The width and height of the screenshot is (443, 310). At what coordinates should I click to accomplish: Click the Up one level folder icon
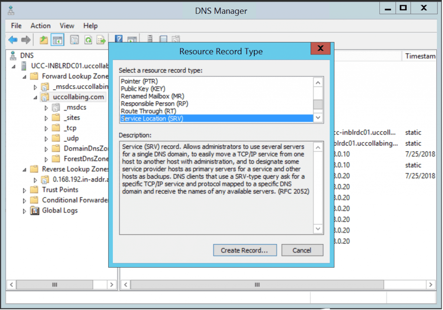pyautogui.click(x=43, y=39)
